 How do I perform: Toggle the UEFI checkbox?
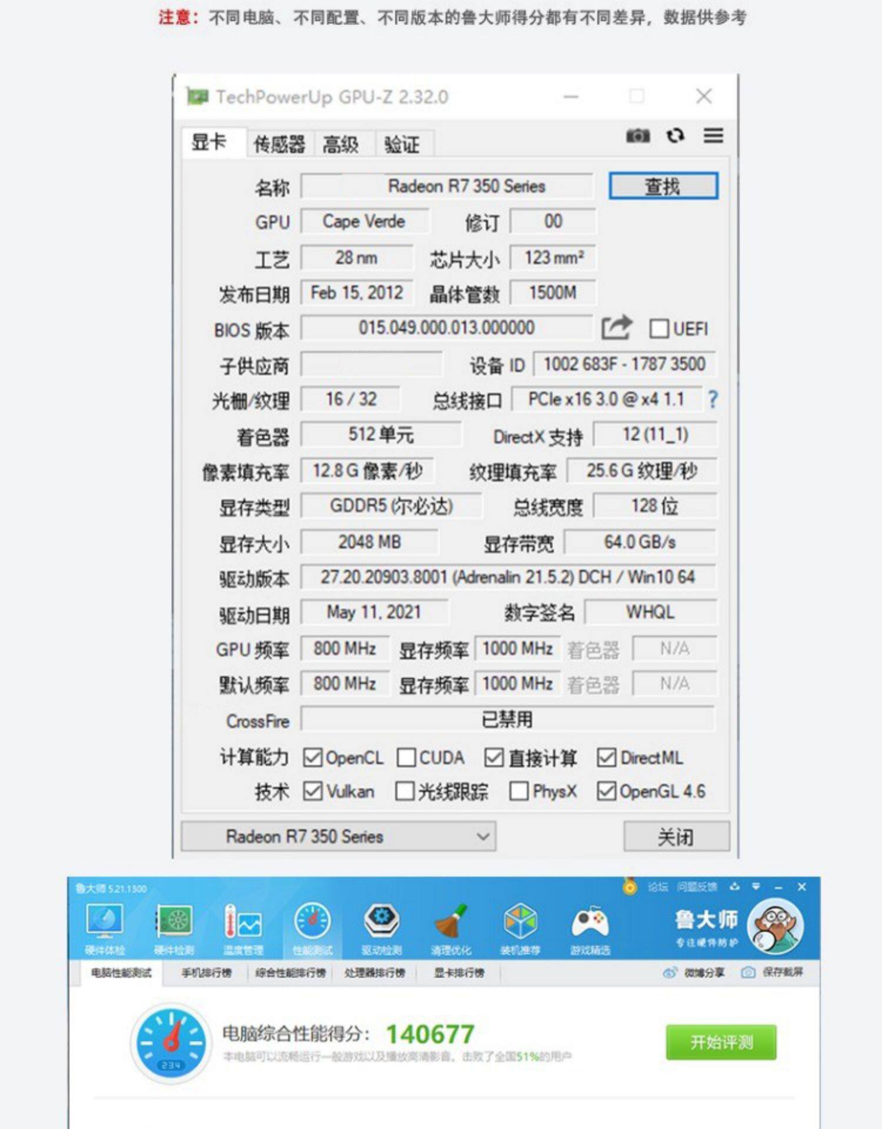pyautogui.click(x=659, y=329)
